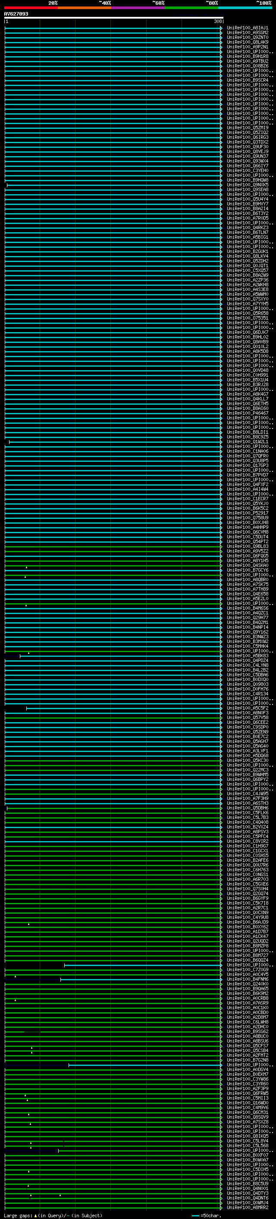Select hit label UniRef100_A7RQD5
Image resolution: width=276 pixels, height=1219 pixels.
[248, 218]
